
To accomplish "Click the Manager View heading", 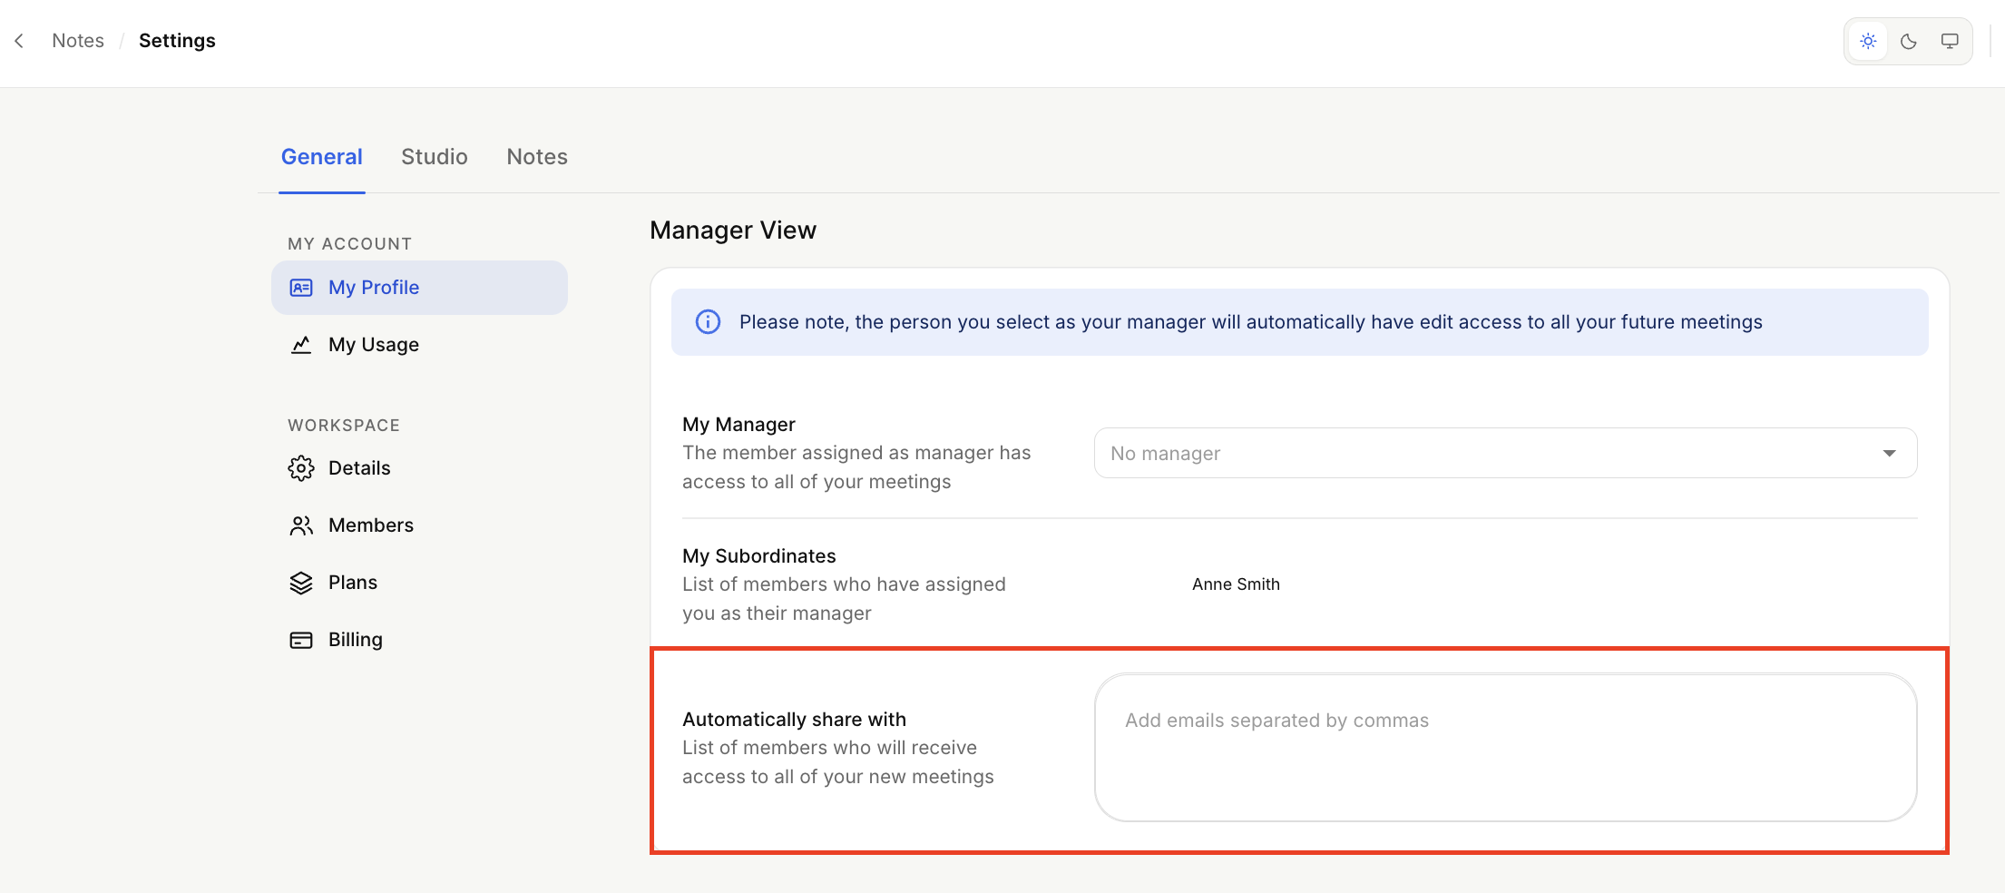I will coord(733,231).
